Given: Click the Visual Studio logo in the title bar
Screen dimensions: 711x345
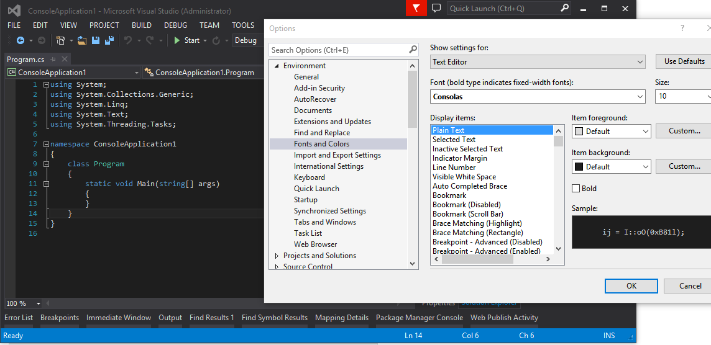Looking at the screenshot, I should 14,11.
